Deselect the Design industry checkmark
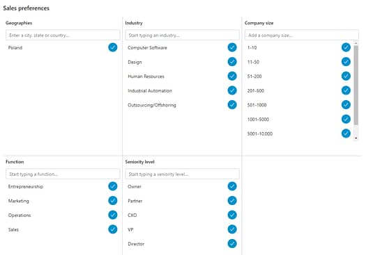This screenshot has width=366, height=255. click(x=232, y=62)
